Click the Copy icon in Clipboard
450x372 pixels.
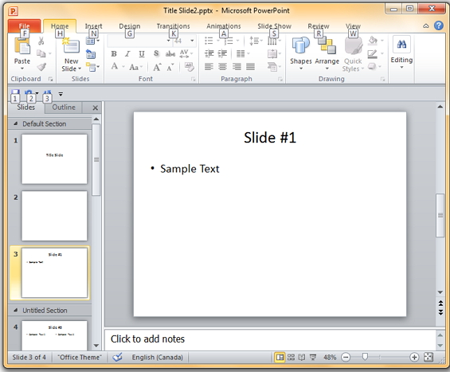[x=41, y=53]
